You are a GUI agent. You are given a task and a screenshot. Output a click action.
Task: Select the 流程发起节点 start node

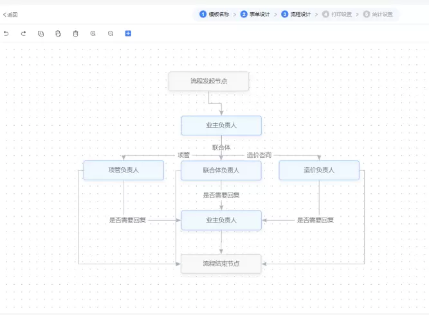(x=208, y=81)
